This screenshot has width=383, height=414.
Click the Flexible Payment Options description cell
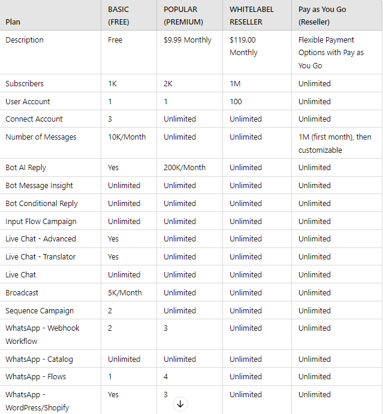[x=330, y=53]
